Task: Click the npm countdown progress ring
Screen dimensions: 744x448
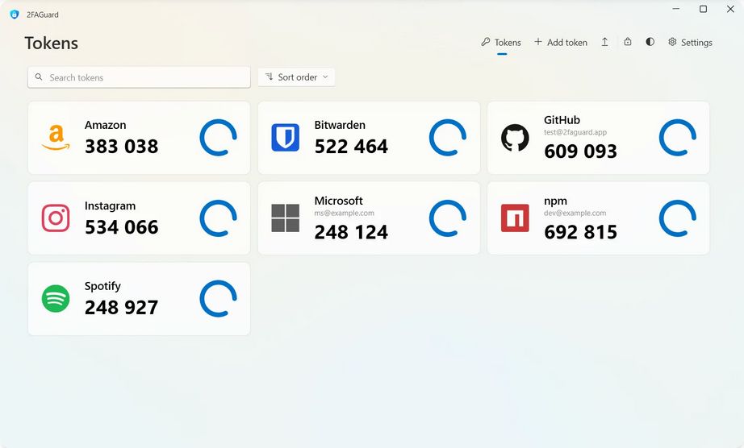Action: point(678,218)
